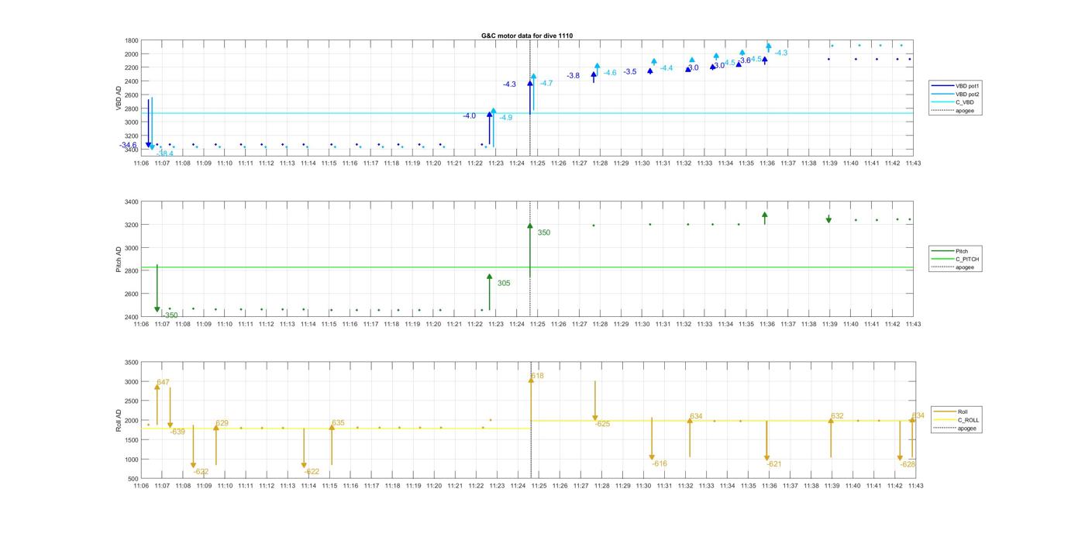Click the '-34.6' VBD data label
The width and height of the screenshot is (1085, 537).
pos(129,145)
